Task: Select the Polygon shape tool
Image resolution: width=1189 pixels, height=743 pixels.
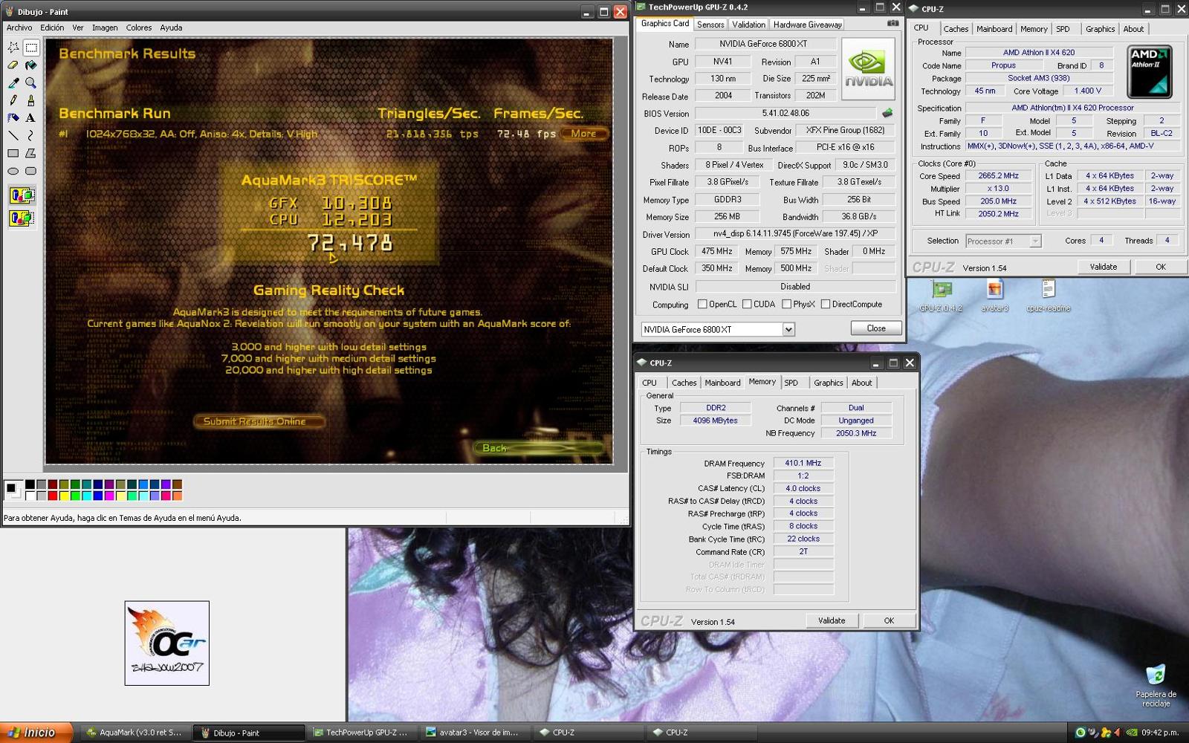Action: [30, 153]
